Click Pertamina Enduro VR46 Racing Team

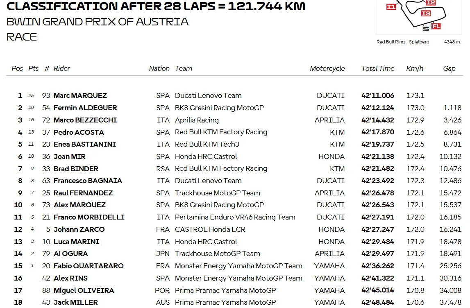235,217
